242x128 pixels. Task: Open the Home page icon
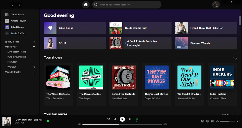coord(86,5)
